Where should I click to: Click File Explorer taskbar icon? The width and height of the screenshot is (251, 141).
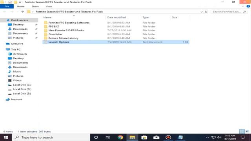coord(132,137)
